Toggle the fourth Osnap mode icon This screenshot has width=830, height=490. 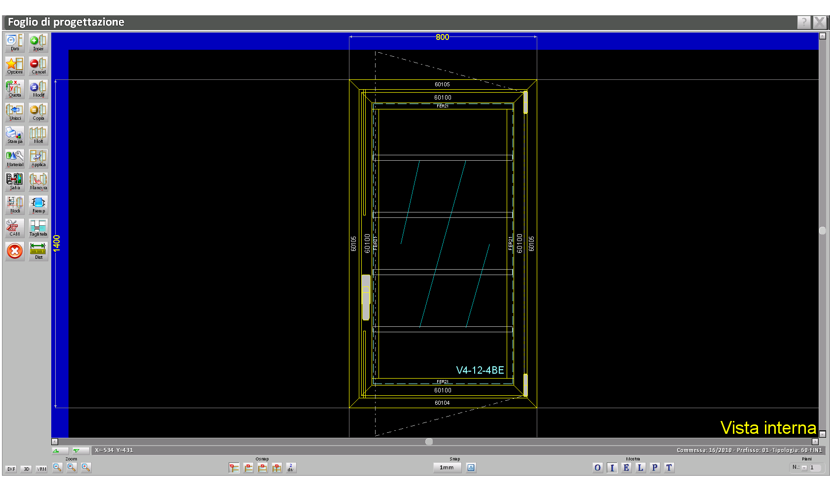pyautogui.click(x=277, y=468)
